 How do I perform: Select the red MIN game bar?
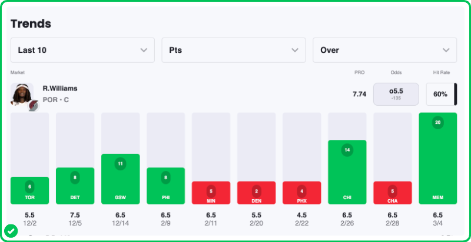[211, 193]
